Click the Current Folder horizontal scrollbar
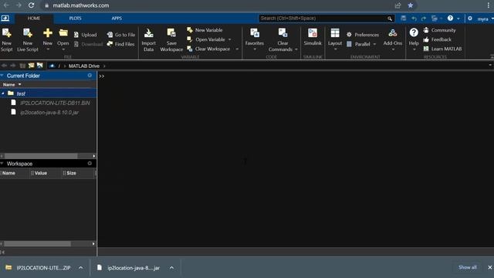This screenshot has width=494, height=278. [41, 156]
